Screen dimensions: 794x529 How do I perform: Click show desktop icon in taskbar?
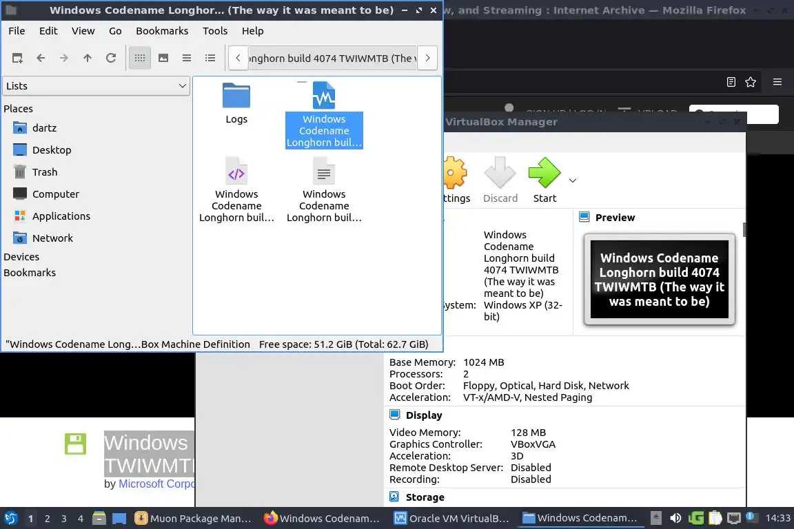point(119,519)
